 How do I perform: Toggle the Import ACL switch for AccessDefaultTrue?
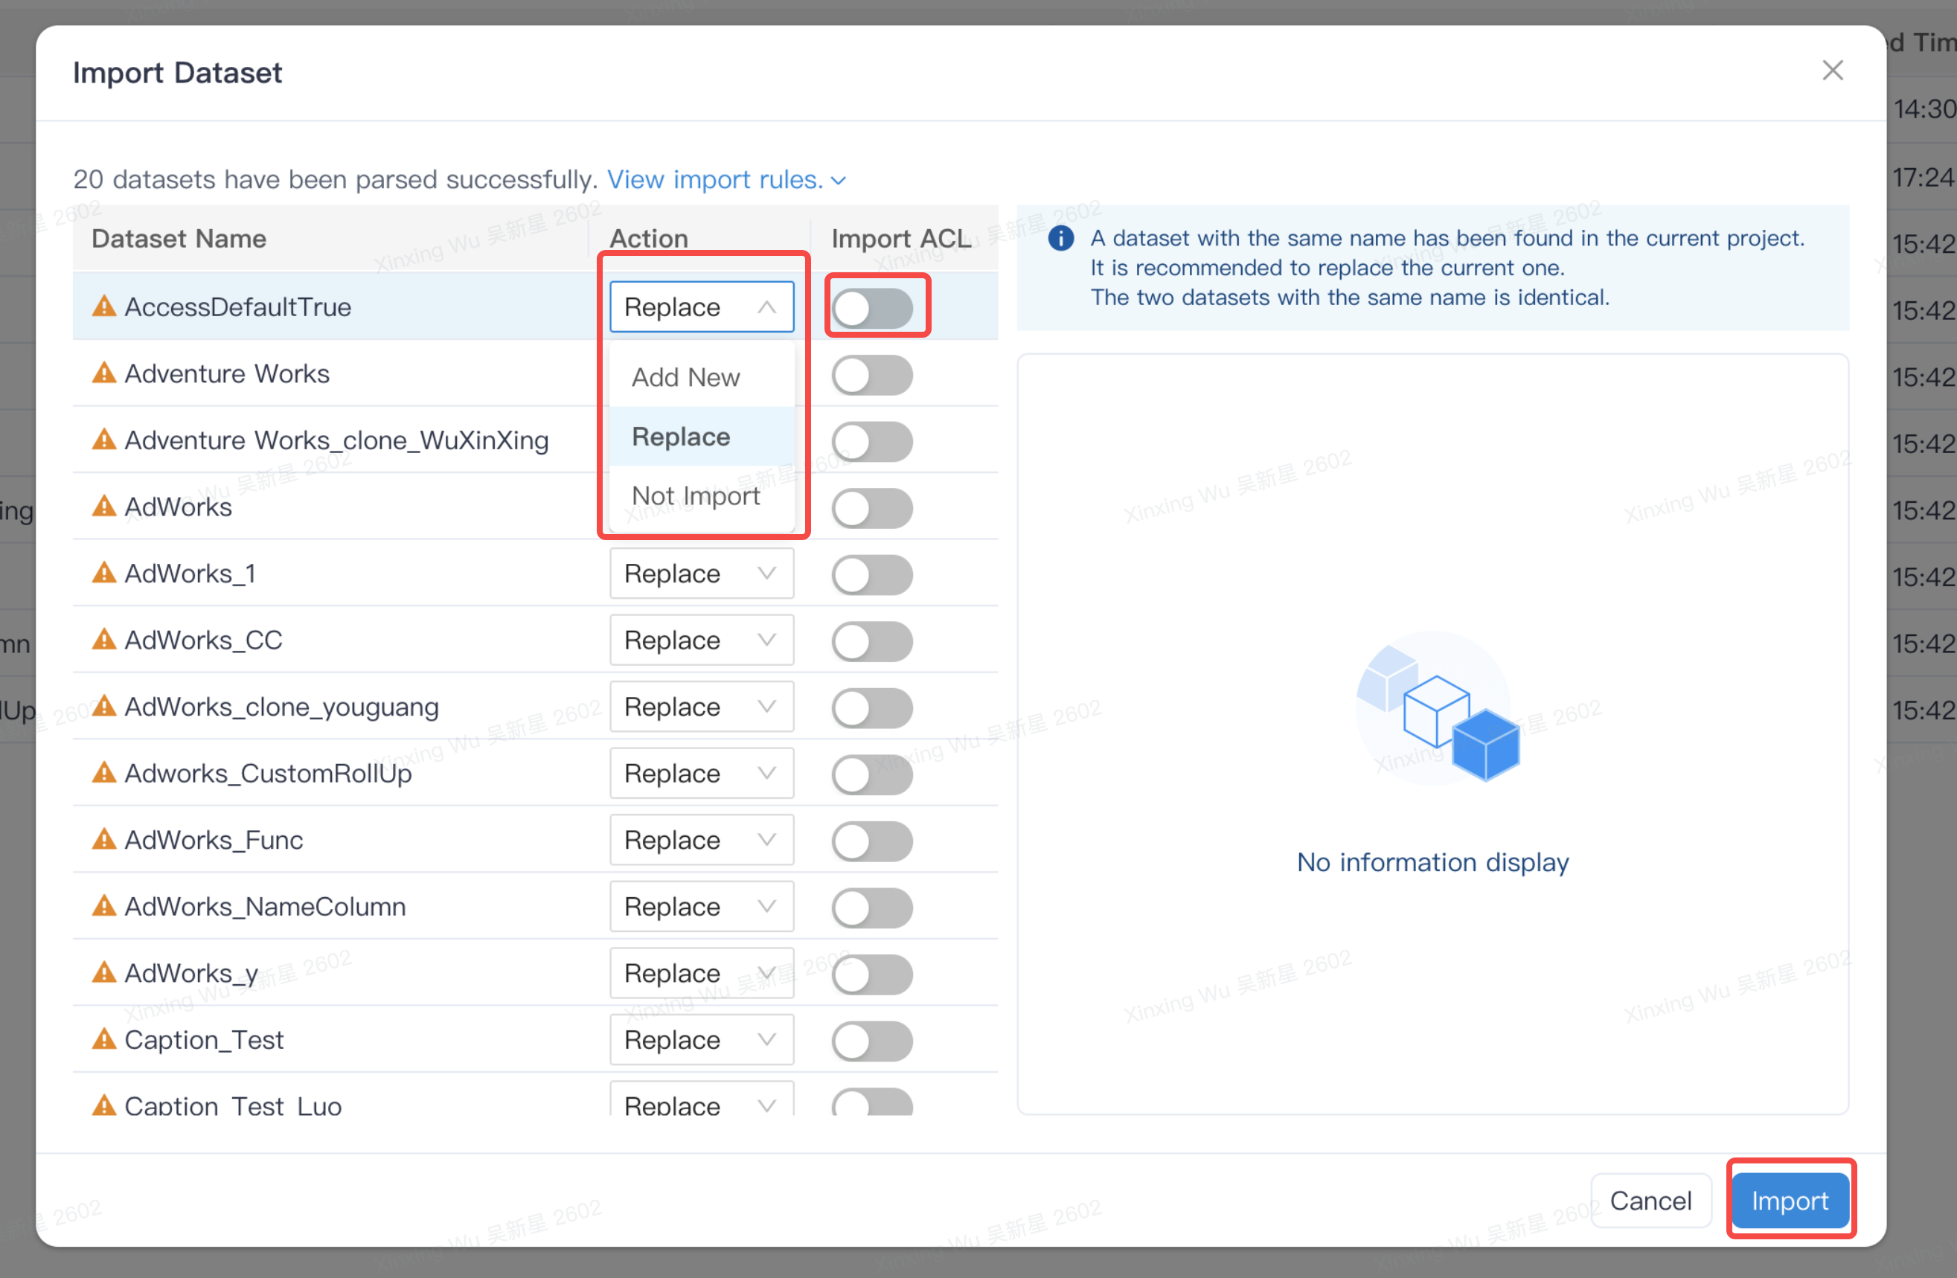pyautogui.click(x=874, y=304)
